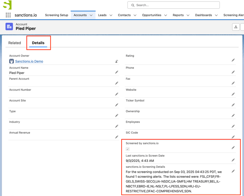Edit Screened by sanctions.io pencil icon
244x196 pixels.
[233, 148]
